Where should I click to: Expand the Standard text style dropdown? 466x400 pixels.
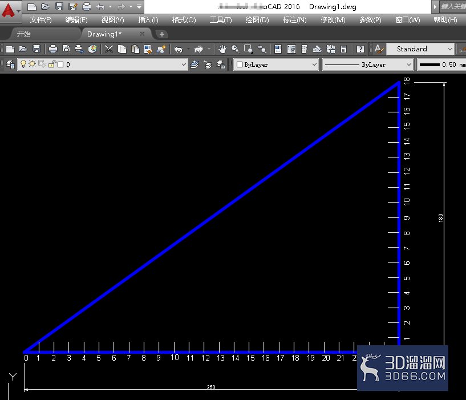420,49
